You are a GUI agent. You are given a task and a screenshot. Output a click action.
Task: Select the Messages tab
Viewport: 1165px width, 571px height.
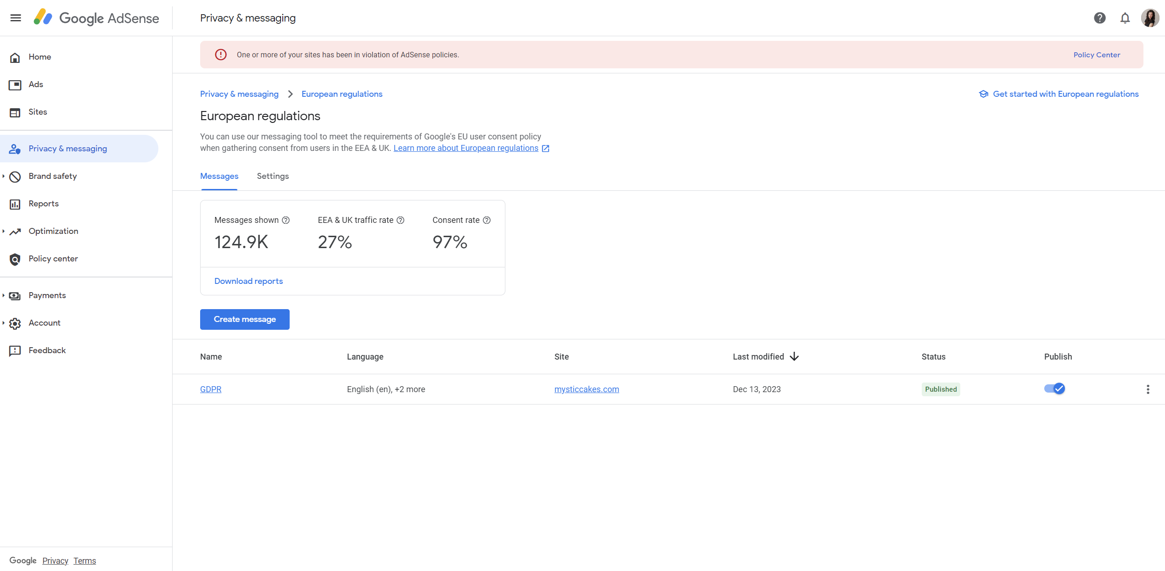point(219,176)
